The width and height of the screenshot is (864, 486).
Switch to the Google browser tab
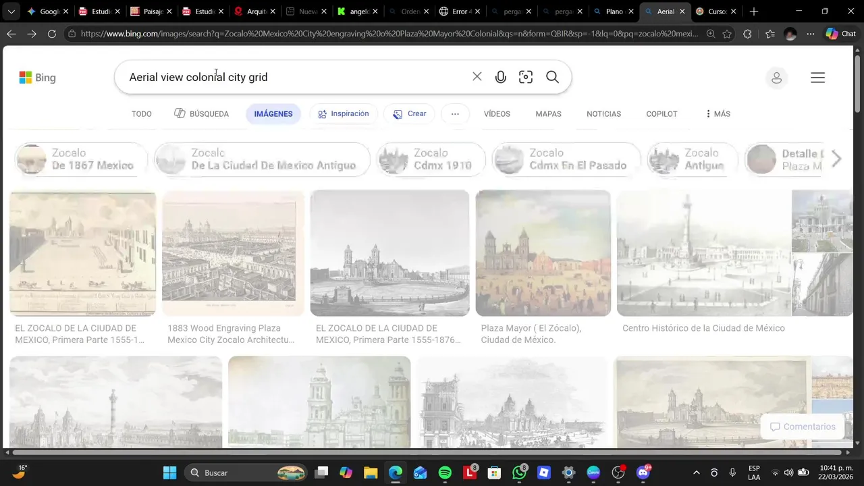[x=44, y=11]
